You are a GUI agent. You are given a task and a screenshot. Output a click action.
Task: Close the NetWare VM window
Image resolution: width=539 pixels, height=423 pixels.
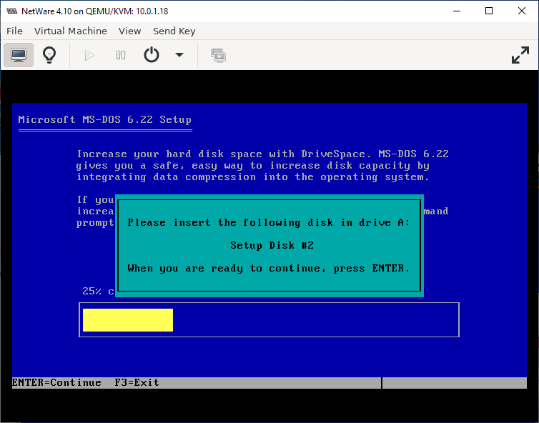point(521,11)
